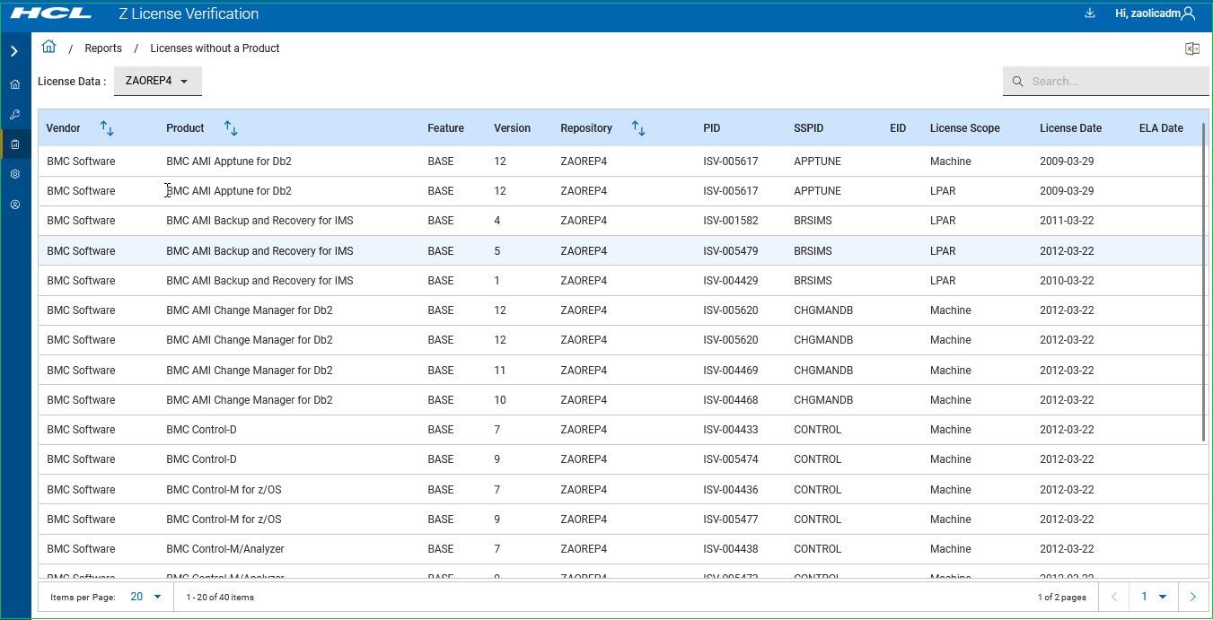
Task: Open the ZAOREP4 License Data dropdown
Action: (x=157, y=81)
